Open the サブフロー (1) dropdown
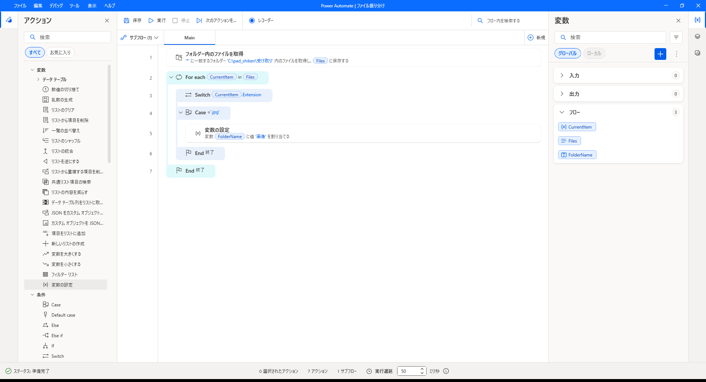This screenshot has height=382, width=706. click(139, 37)
